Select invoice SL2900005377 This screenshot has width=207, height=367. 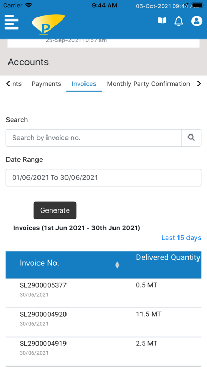[43, 285]
